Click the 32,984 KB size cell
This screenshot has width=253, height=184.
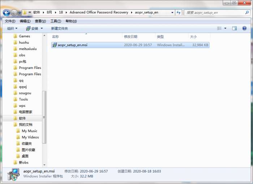pyautogui.click(x=200, y=45)
